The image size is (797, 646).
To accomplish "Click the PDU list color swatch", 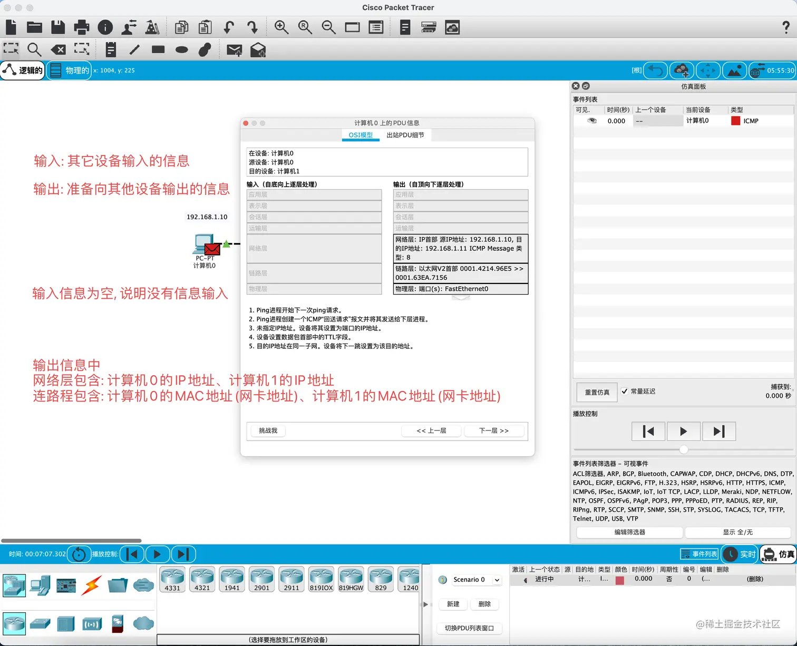I will [620, 580].
